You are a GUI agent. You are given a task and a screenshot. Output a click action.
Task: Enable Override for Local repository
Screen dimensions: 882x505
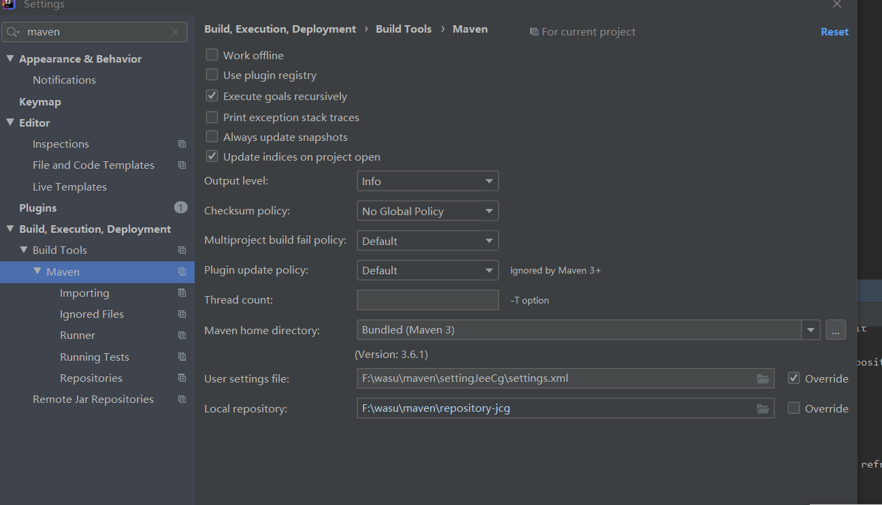click(794, 408)
